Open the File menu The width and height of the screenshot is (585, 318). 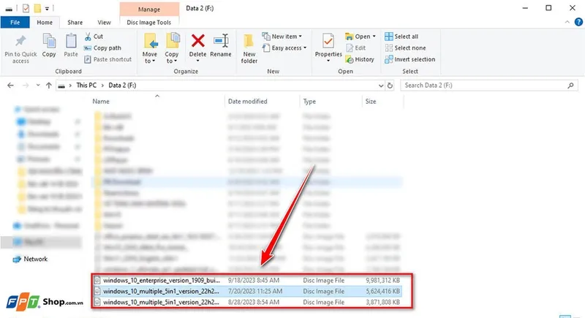click(15, 23)
